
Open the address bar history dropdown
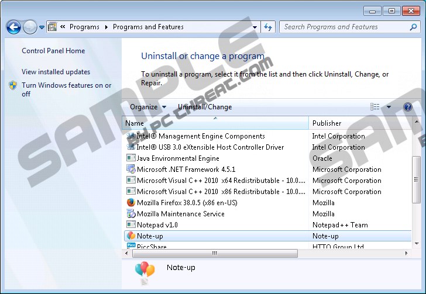pos(255,27)
